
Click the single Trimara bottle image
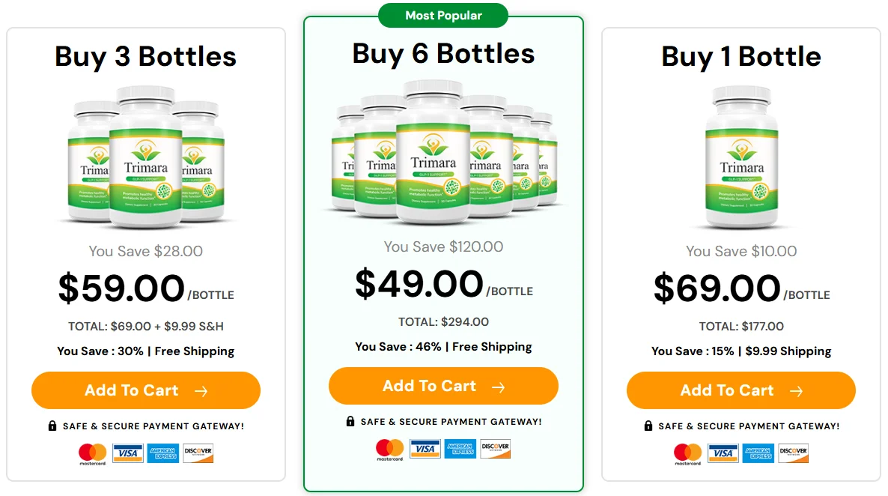pyautogui.click(x=741, y=156)
